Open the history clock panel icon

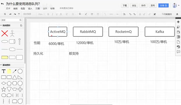[178, 47]
